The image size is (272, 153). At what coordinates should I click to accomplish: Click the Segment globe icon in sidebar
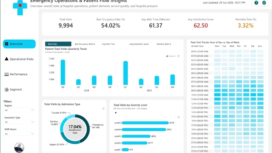(6, 89)
